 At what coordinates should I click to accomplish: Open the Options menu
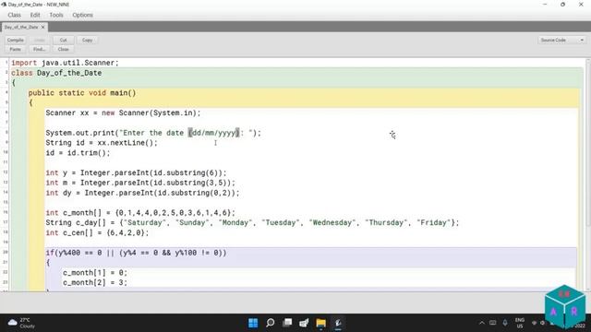(x=82, y=15)
